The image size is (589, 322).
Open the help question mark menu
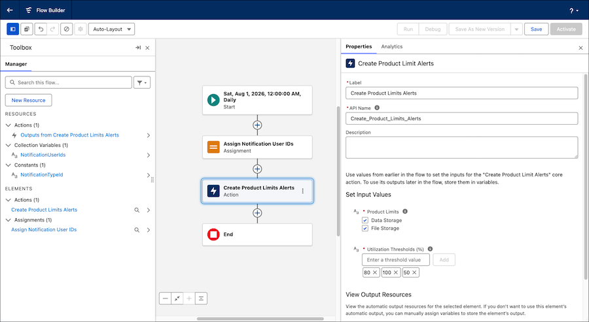tap(573, 10)
